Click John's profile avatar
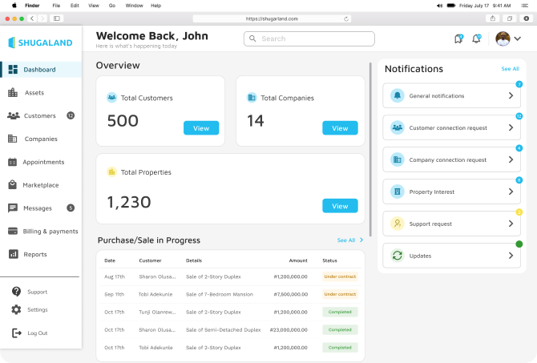 tap(503, 38)
